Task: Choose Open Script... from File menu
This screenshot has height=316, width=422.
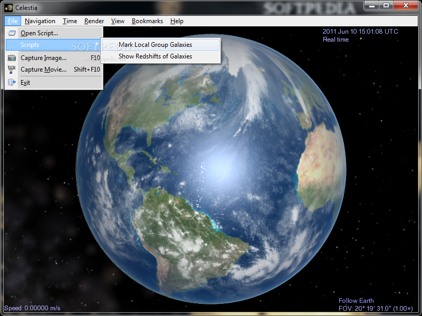Action: coord(54,33)
